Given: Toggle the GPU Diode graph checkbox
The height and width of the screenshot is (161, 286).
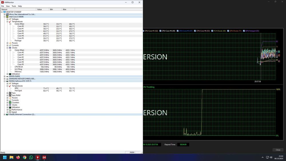Looking at the screenshot, I should pos(228,31).
